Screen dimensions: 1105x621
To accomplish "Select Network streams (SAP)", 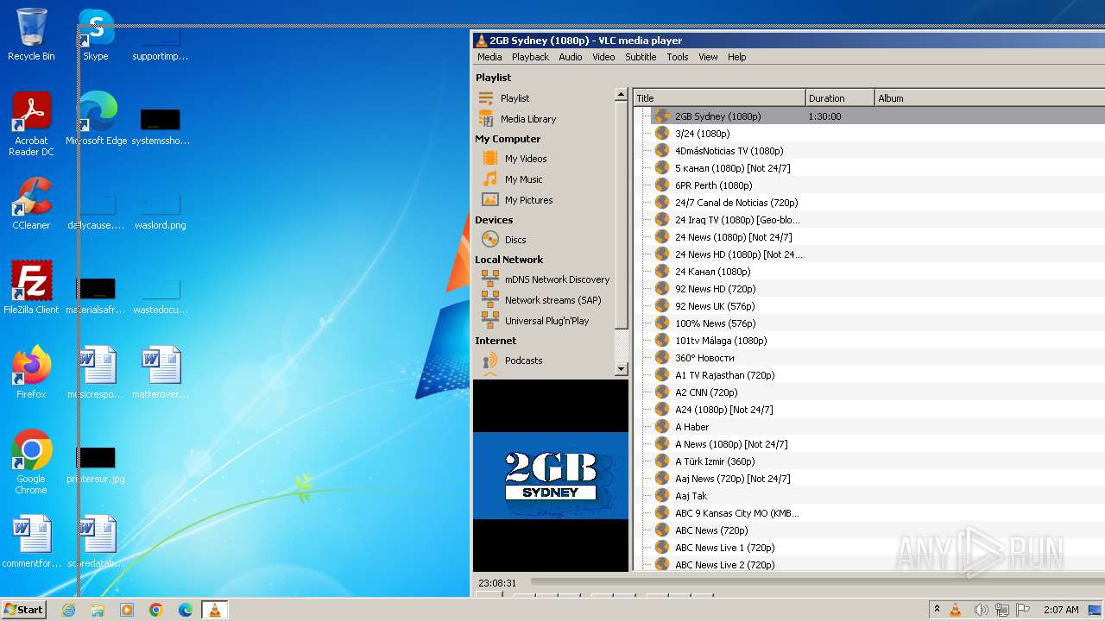I will [x=541, y=300].
